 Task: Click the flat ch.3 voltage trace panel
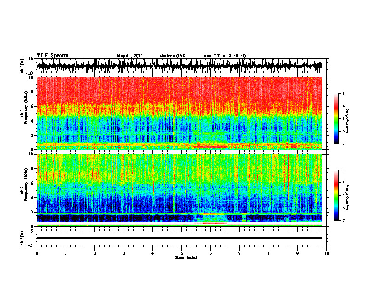coord(181,238)
